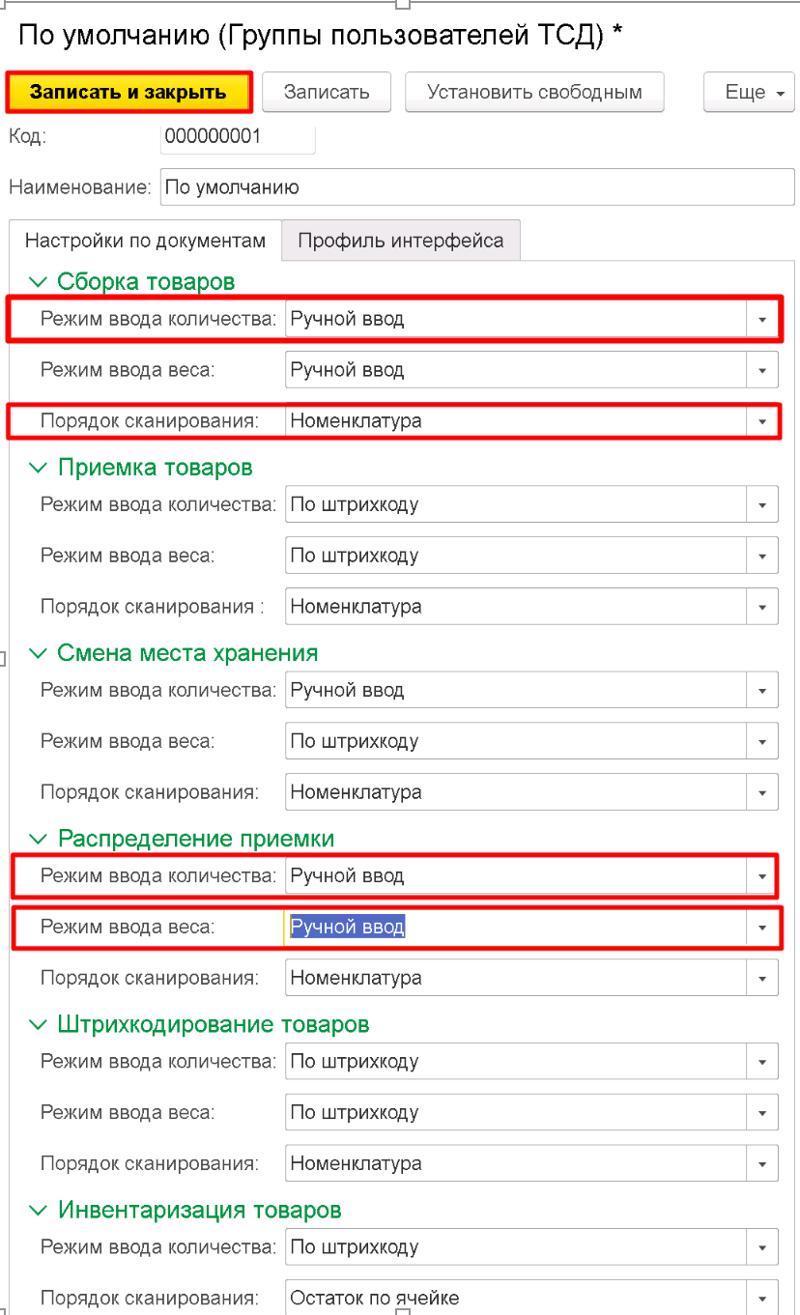
Task: Click into the Наименование input field
Action: [477, 187]
